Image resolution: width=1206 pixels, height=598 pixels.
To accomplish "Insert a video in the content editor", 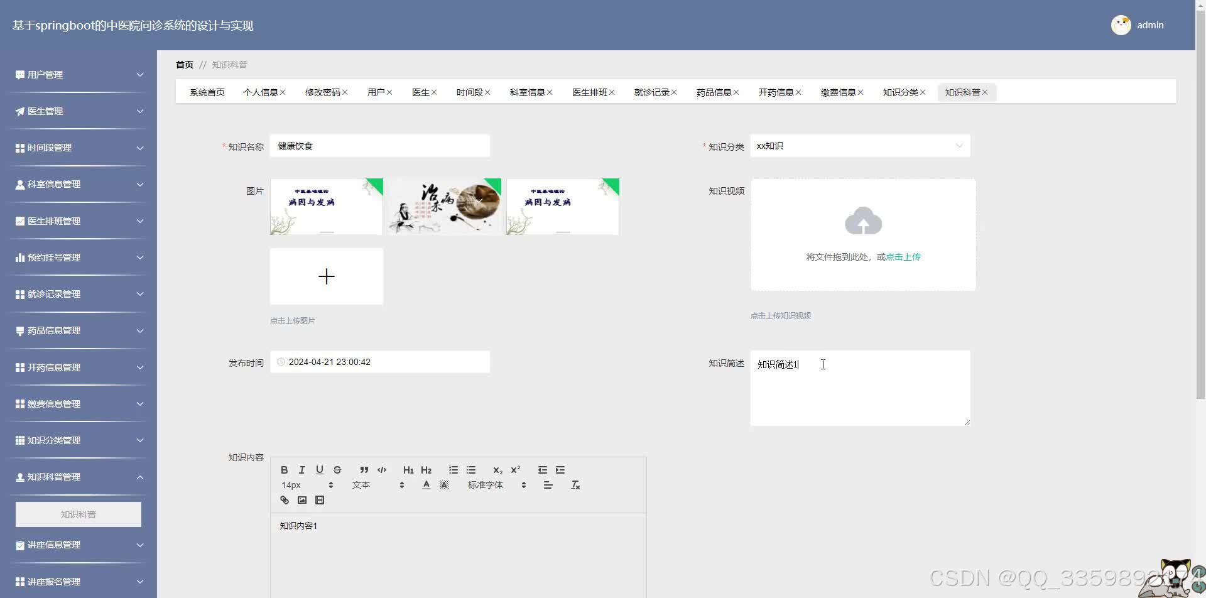I will point(320,499).
